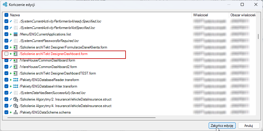Screen dimensions: 263x131
Task: Uncheck ENGDataScheme.schema checkbox
Action: click(x=6, y=112)
